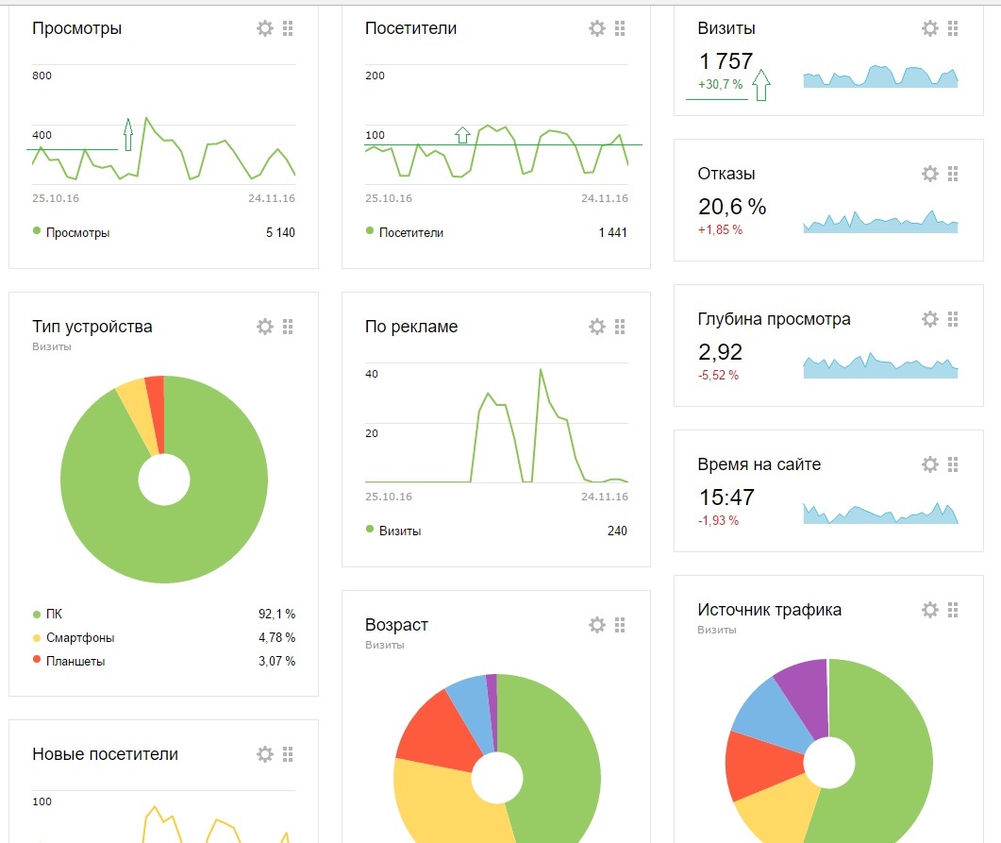Click drag handle on Новые посетители widget

point(288,754)
